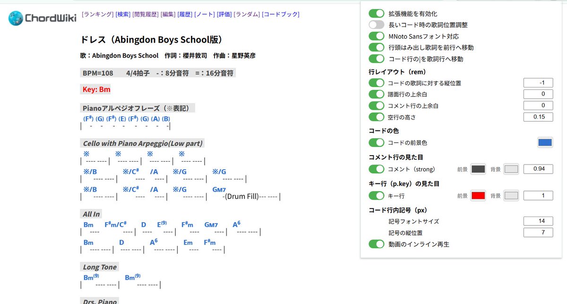Screen dimensions: 567x304
Task: Open the 編集 link
Action: coord(168,14)
